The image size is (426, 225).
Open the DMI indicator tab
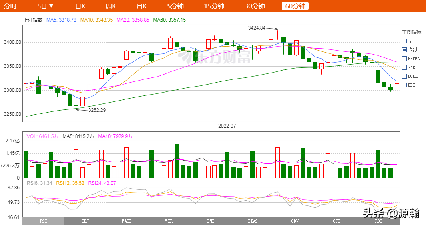(211, 221)
